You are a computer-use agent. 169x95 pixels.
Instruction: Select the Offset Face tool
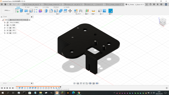[65, 11]
